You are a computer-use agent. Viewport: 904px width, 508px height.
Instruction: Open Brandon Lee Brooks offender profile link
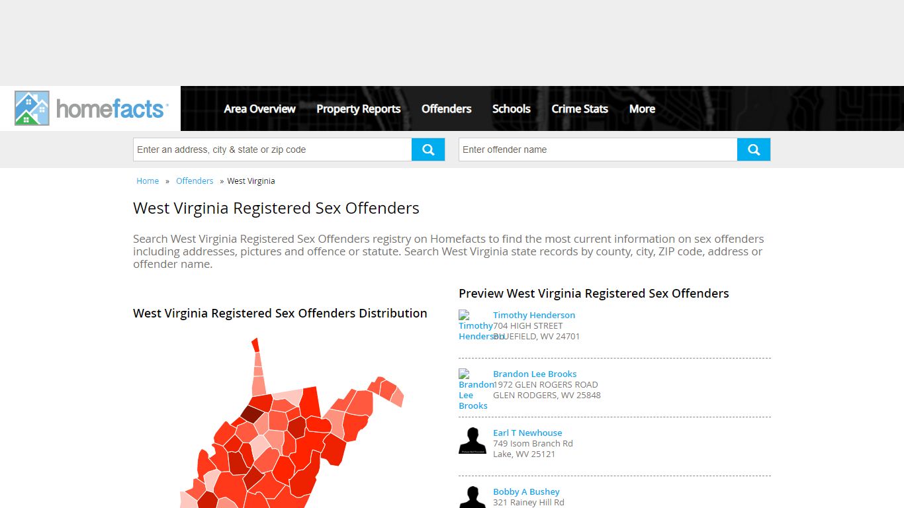[x=535, y=374]
